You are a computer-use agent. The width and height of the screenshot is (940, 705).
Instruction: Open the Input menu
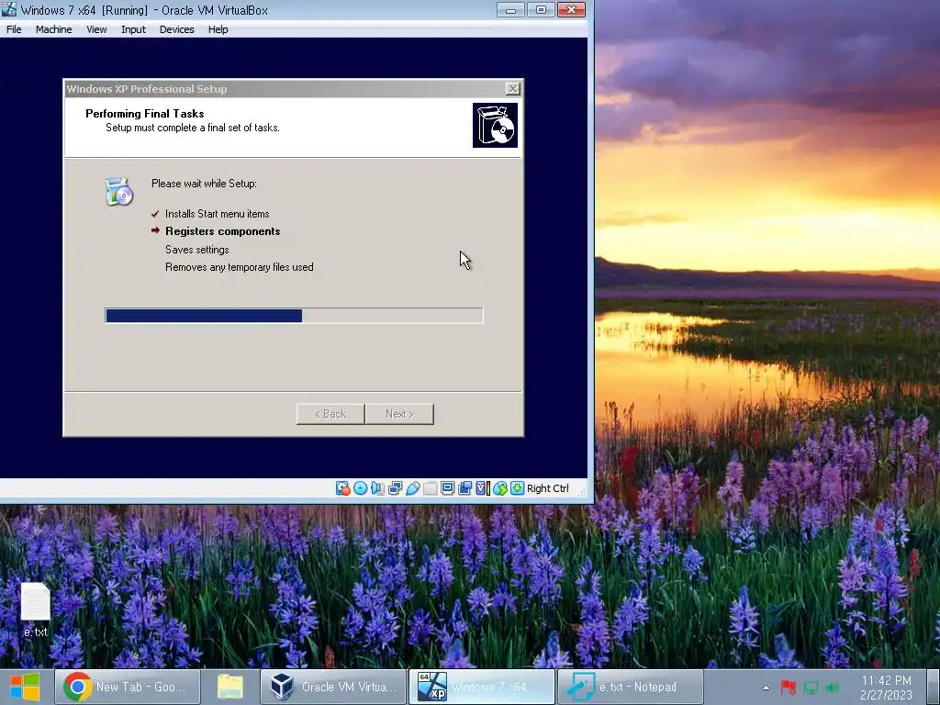(x=133, y=29)
